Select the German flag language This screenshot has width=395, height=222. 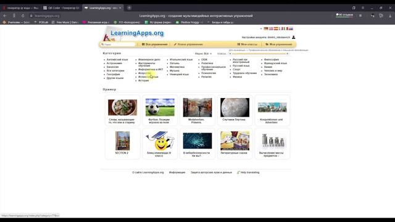266,29
